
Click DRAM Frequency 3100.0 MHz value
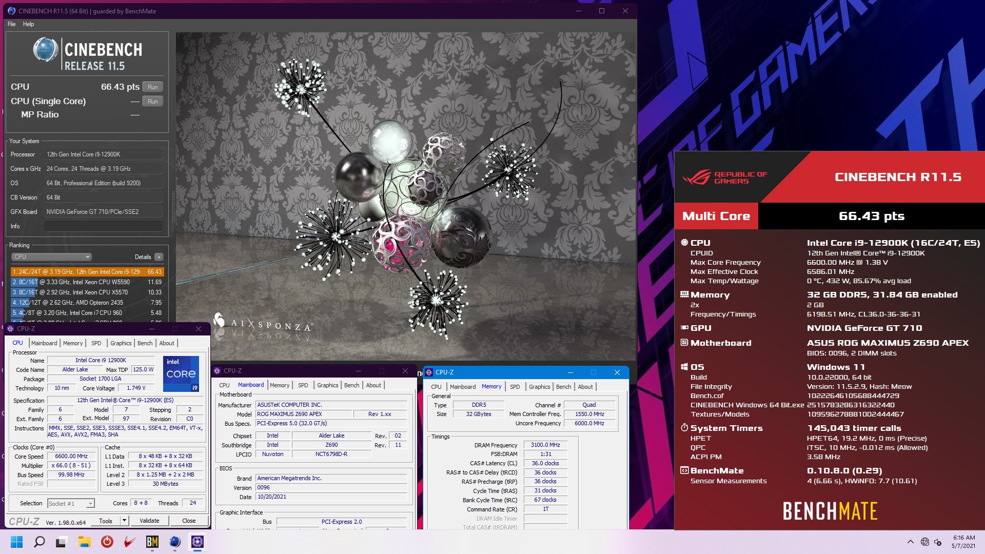[545, 445]
